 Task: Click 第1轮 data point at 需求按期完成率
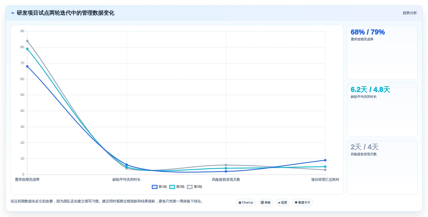[x=27, y=66]
